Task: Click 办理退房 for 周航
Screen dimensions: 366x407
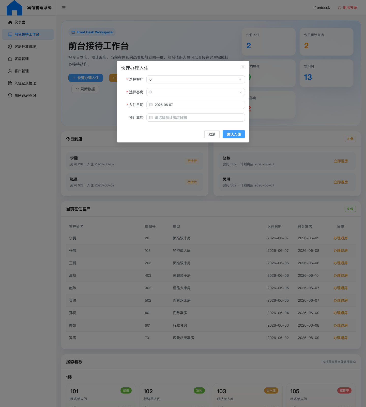Action: pyautogui.click(x=341, y=275)
